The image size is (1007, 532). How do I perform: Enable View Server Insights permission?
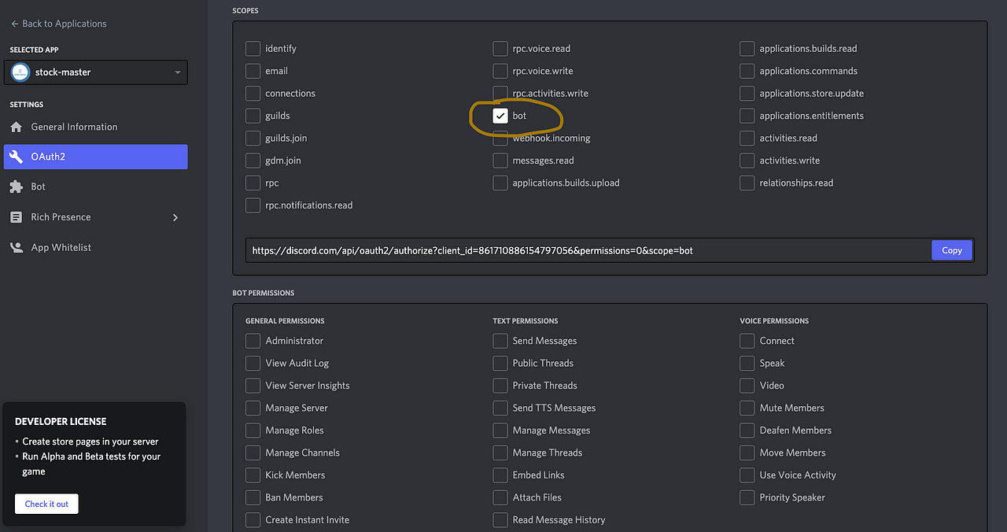click(x=253, y=386)
